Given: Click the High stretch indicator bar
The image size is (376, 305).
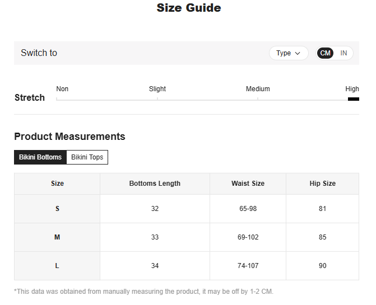Looking at the screenshot, I should 353,99.
